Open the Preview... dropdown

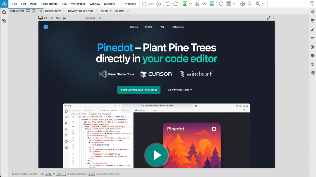point(92,18)
